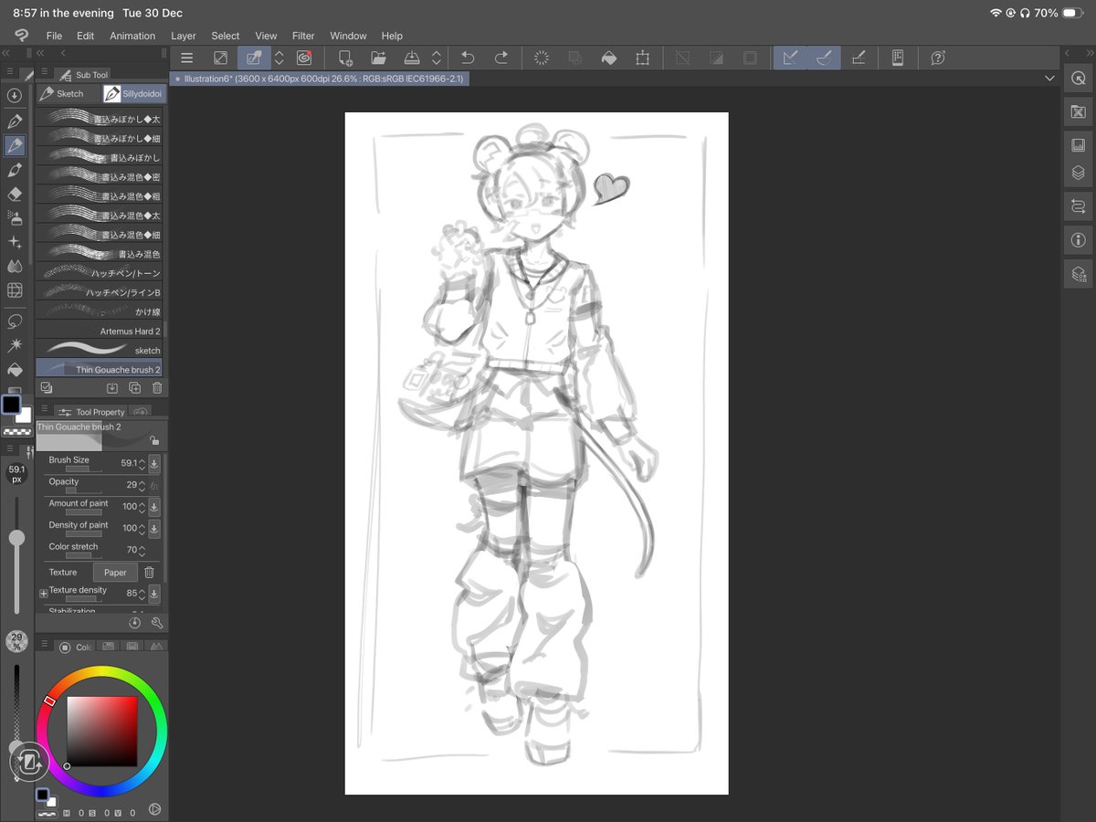This screenshot has width=1096, height=822.
Task: Open the Information panel icon in right sidebar
Action: click(1079, 240)
